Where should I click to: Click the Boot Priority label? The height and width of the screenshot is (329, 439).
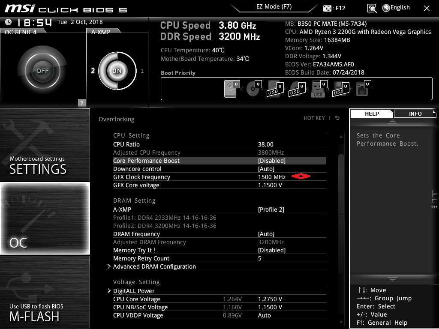pyautogui.click(x=178, y=73)
